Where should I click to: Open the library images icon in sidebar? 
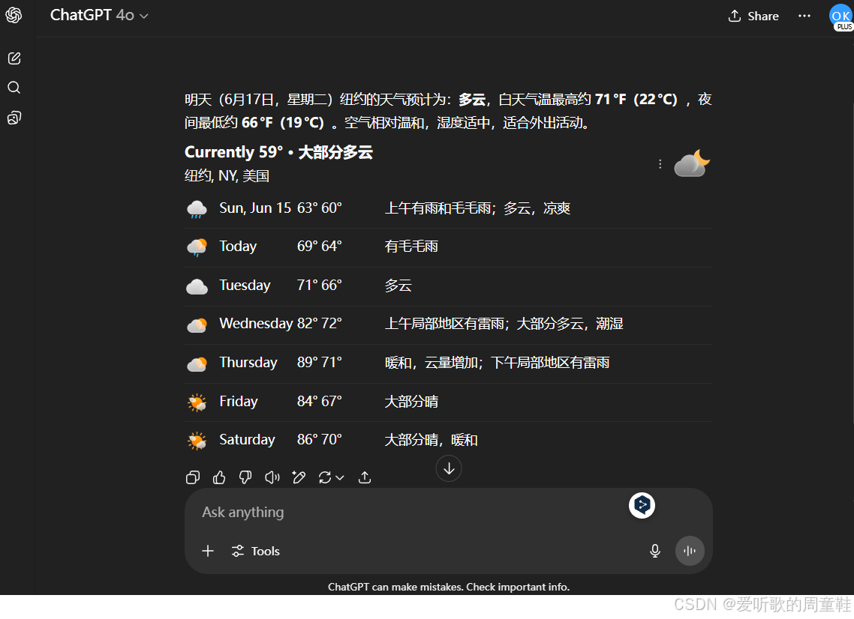(x=14, y=118)
